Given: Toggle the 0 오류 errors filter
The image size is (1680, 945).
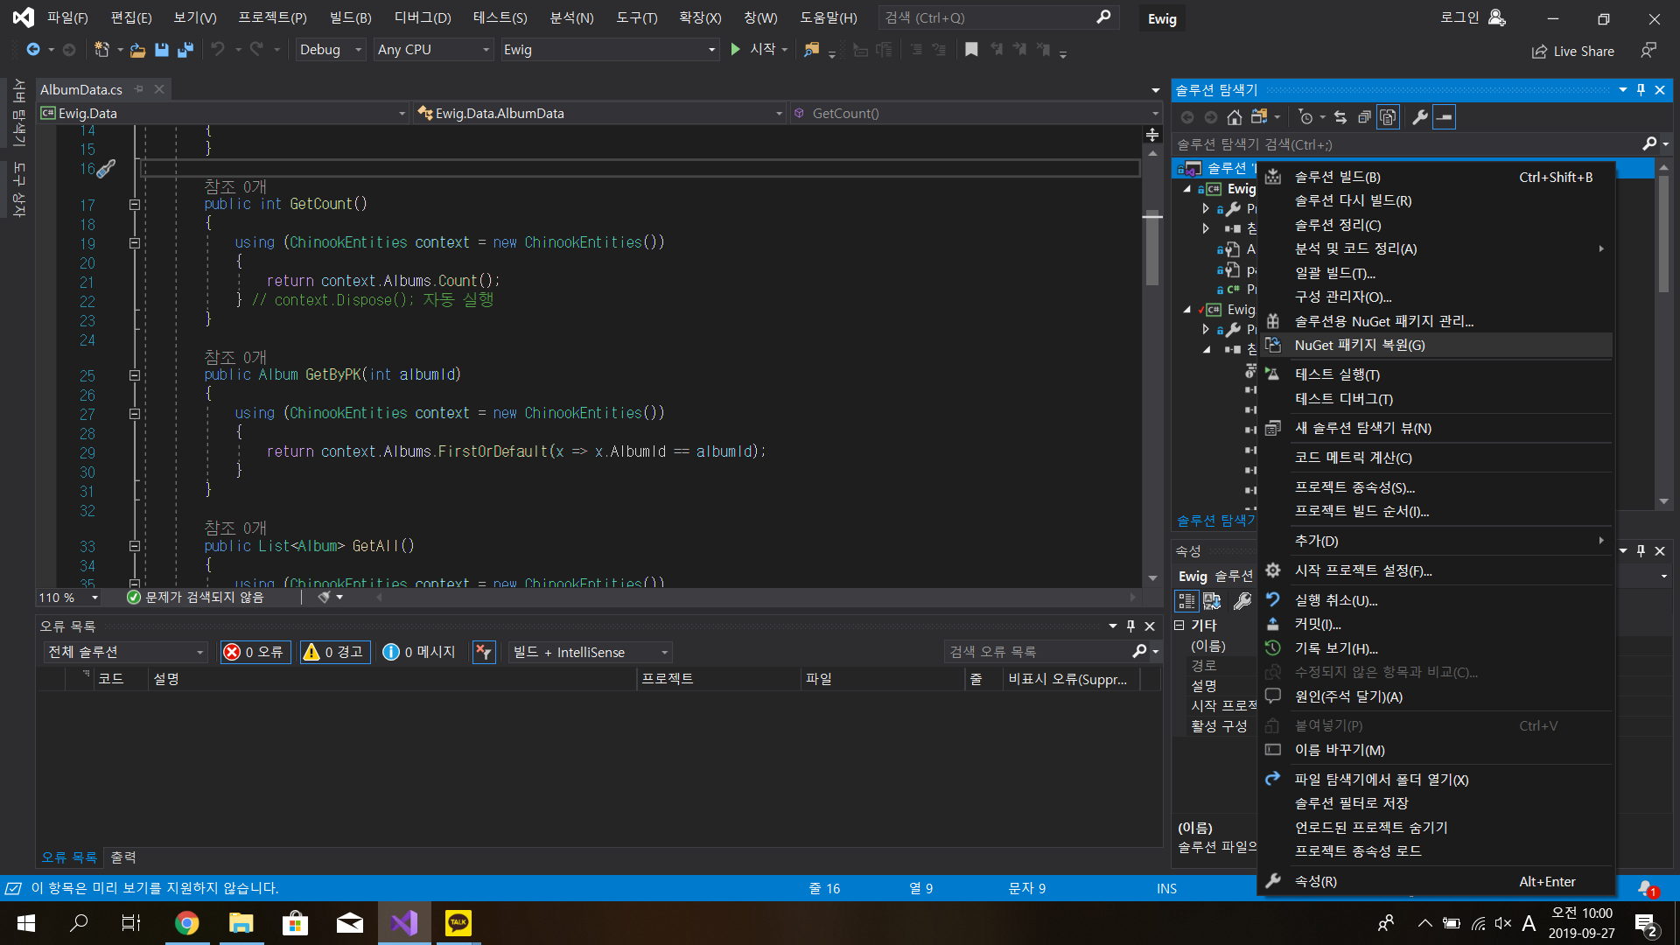Looking at the screenshot, I should point(255,652).
